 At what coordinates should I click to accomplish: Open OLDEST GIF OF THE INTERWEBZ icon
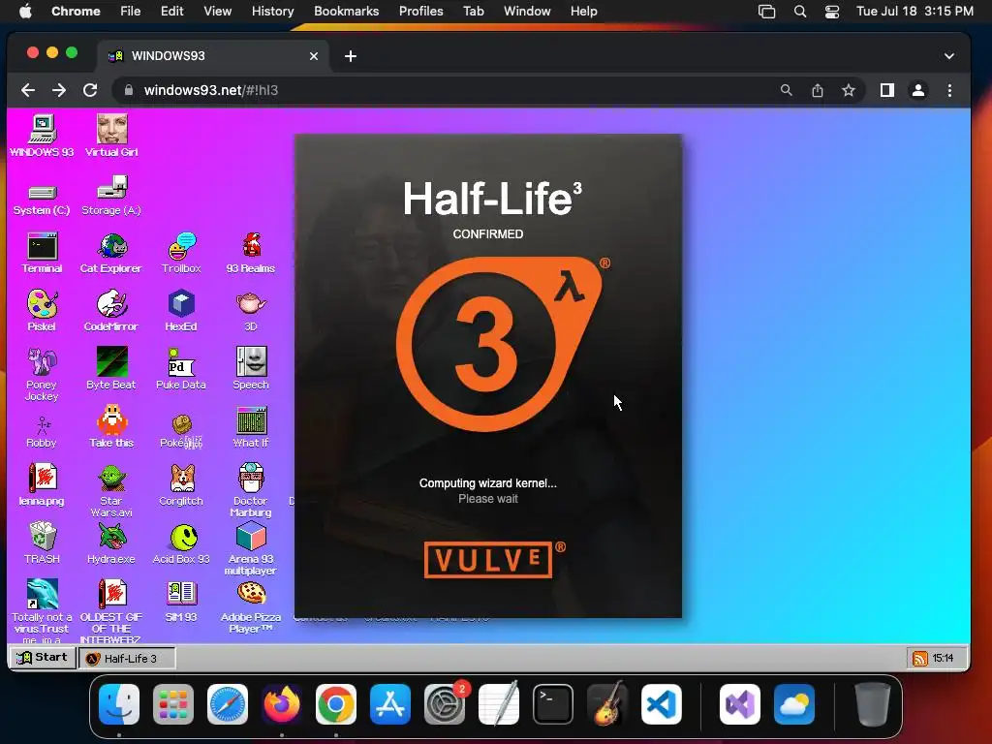click(111, 610)
